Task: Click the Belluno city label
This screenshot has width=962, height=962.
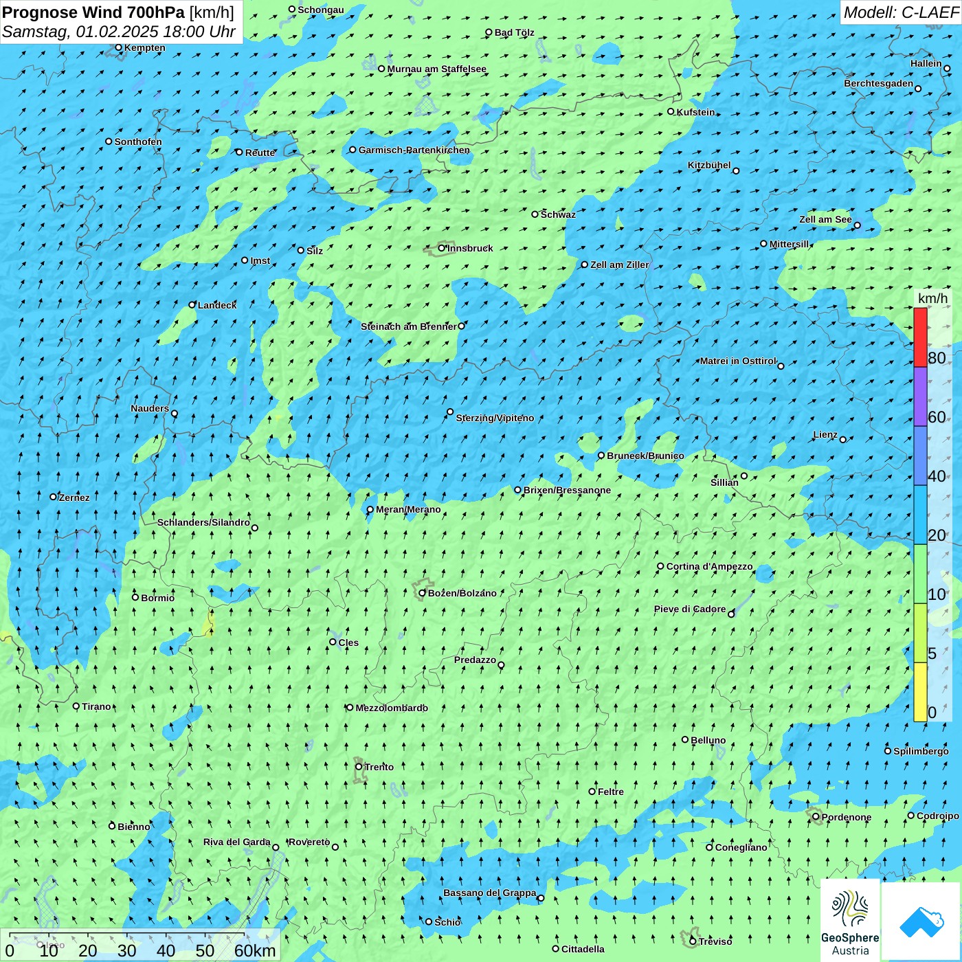Action: tap(708, 740)
